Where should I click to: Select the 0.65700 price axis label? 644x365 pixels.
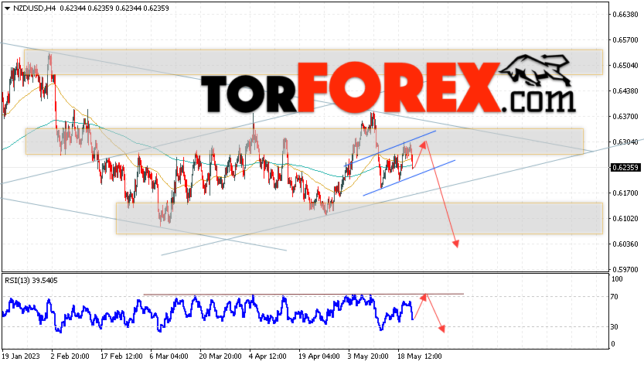click(625, 40)
